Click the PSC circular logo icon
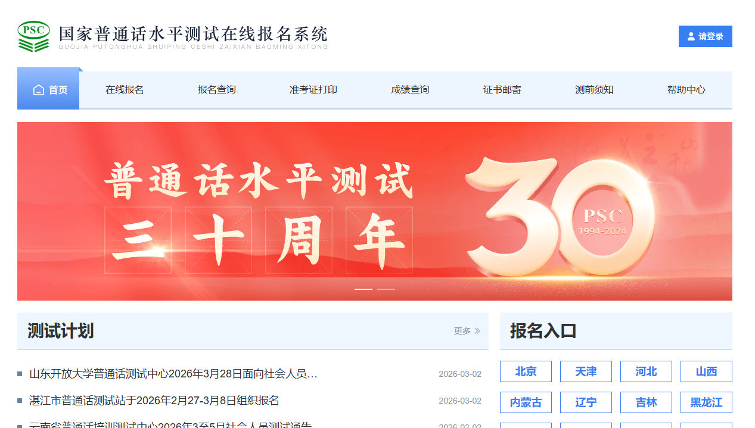The image size is (755, 428). coord(33,36)
